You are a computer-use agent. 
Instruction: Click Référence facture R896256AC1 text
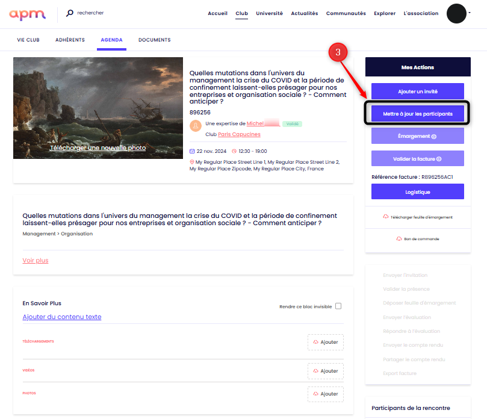coord(412,177)
